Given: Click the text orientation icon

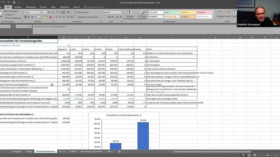Looking at the screenshot, I should [68, 12].
